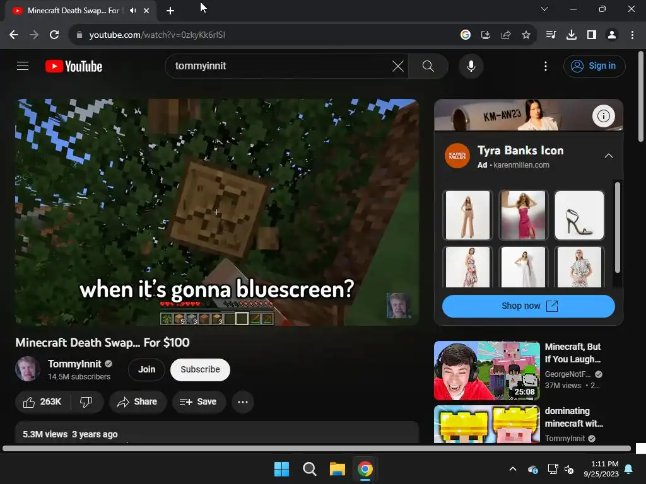646x484 pixels.
Task: Select the black high heel product
Action: tap(579, 215)
